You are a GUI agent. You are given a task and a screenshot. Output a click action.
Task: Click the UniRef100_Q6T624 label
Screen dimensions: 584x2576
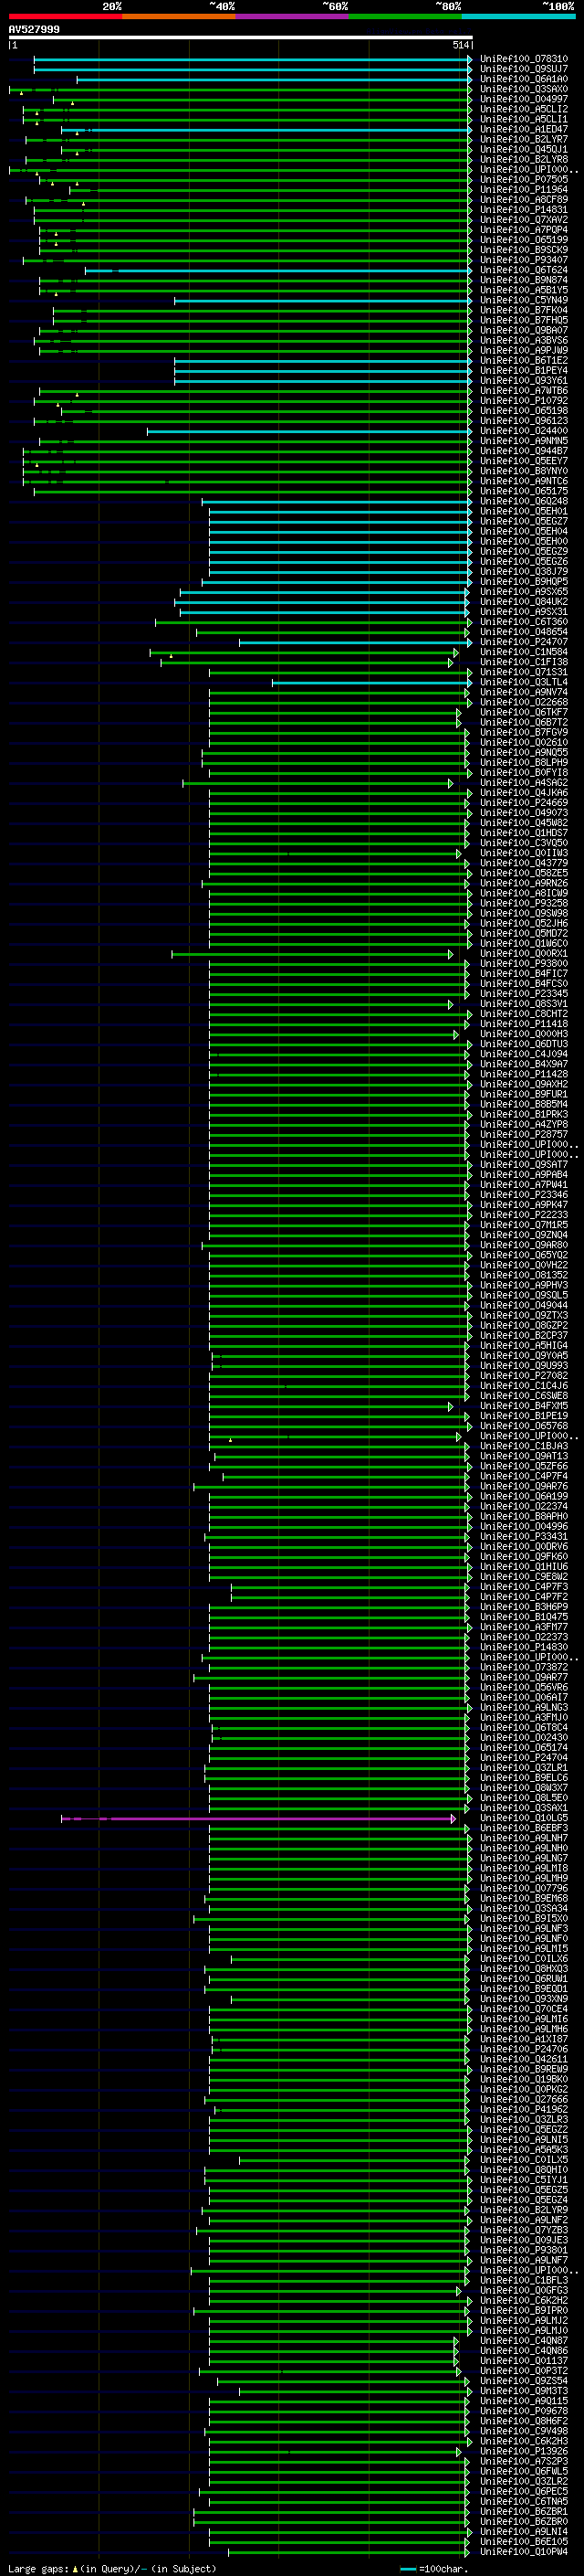(x=524, y=270)
